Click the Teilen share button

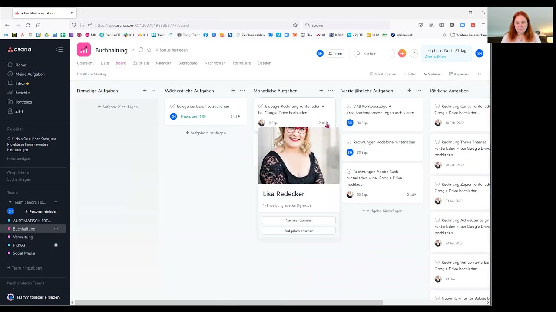(x=335, y=53)
